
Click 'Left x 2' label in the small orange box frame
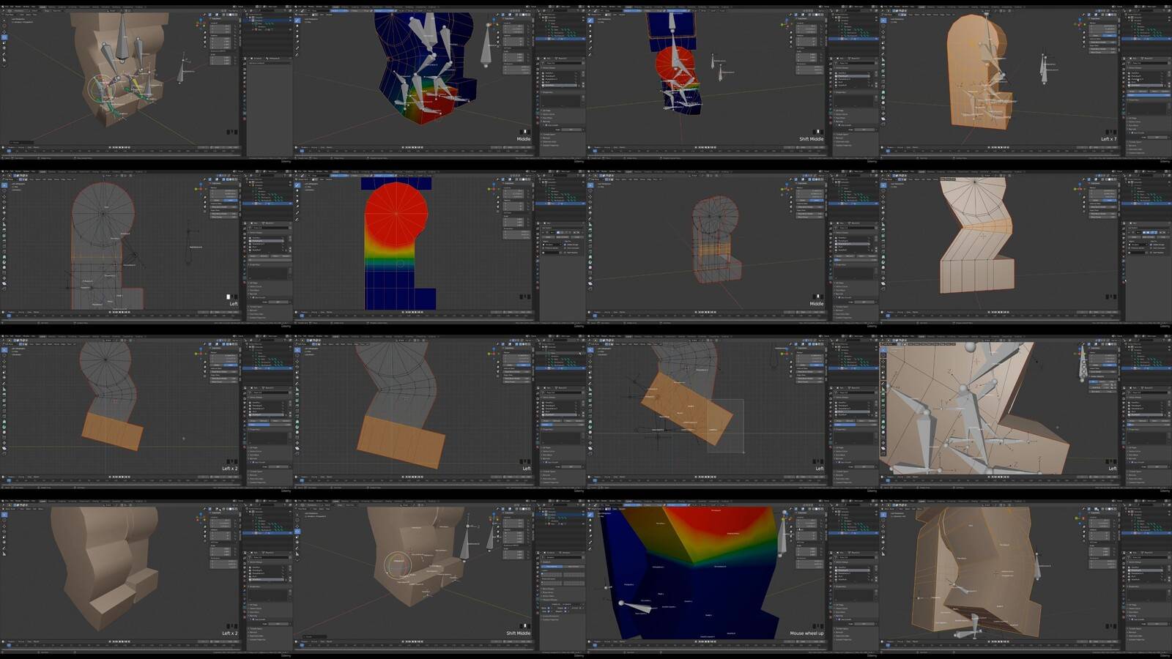[x=229, y=469]
